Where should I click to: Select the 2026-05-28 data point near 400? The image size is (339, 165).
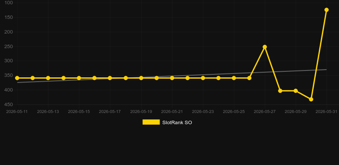pos(280,91)
